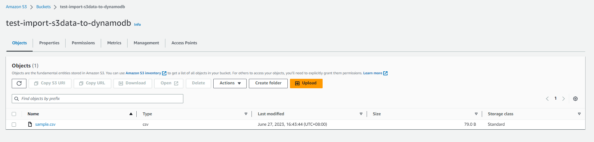
Task: Click the search magnifier icon
Action: [17, 99]
